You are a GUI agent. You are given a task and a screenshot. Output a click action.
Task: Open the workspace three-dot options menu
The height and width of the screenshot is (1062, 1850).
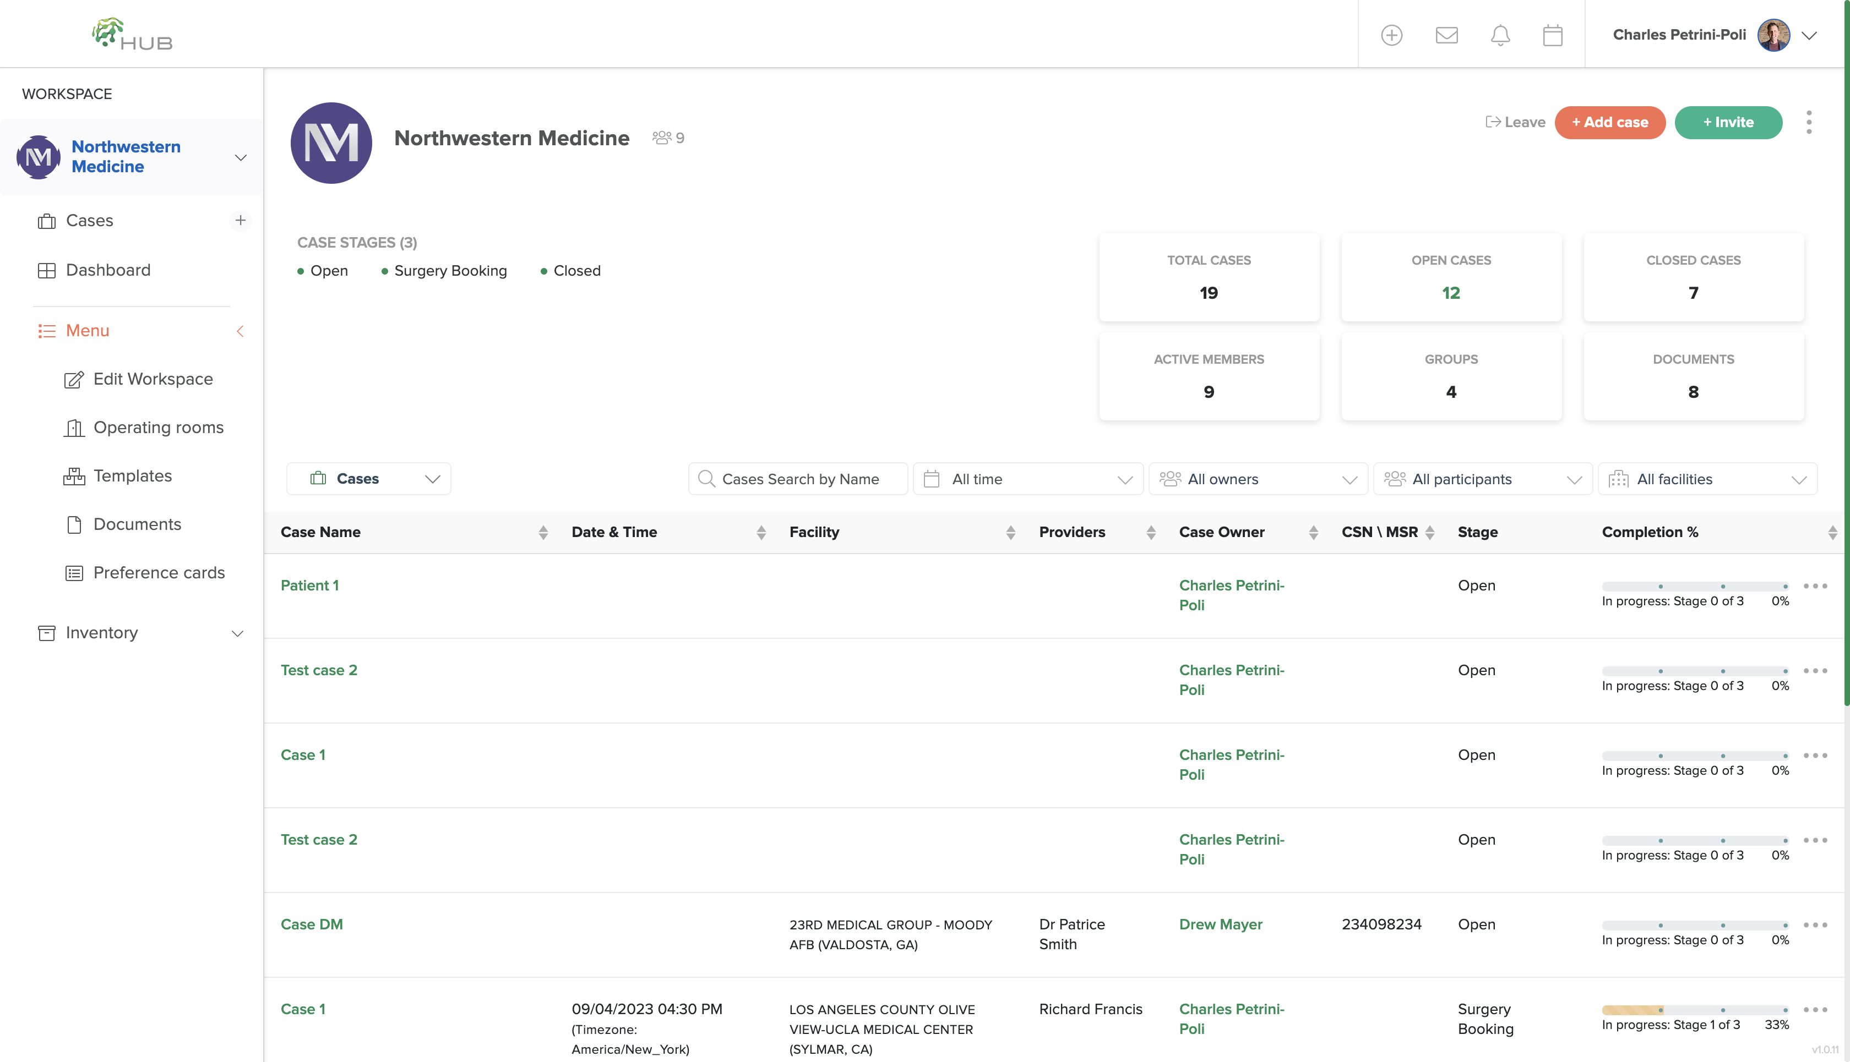tap(1809, 123)
